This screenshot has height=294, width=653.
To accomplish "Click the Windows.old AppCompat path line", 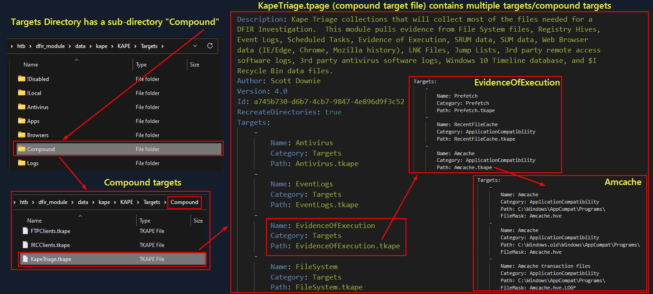I will [x=570, y=245].
